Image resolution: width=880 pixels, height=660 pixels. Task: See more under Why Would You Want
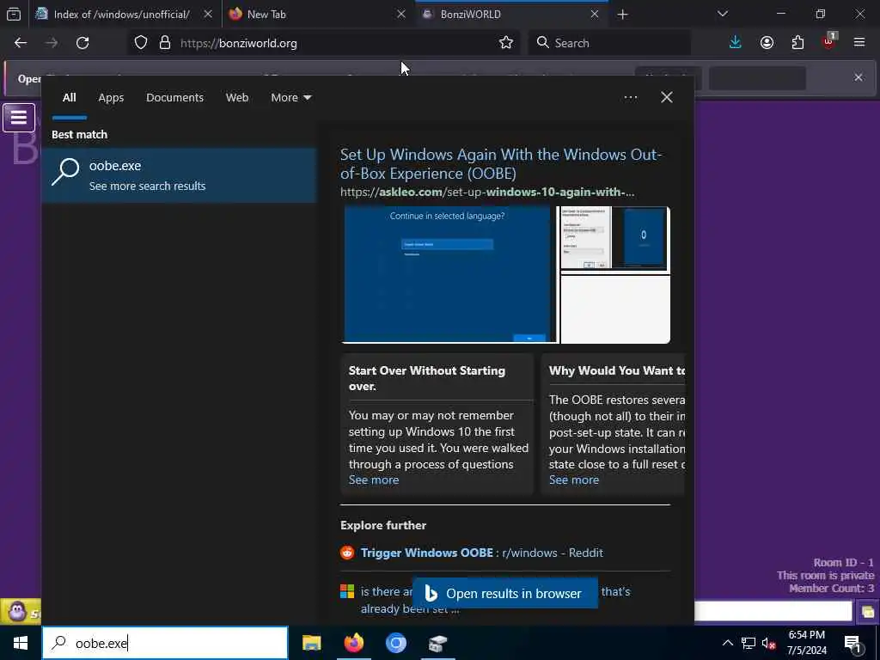(573, 480)
